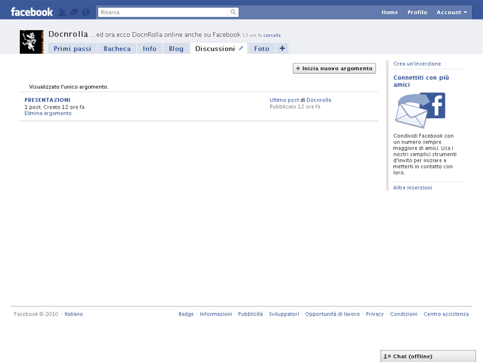The height and width of the screenshot is (362, 483).
Task: Open the Info tab
Action: point(149,49)
